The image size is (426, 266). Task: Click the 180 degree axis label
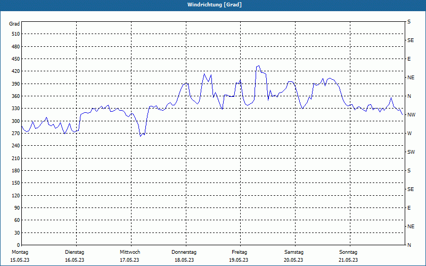click(x=16, y=171)
